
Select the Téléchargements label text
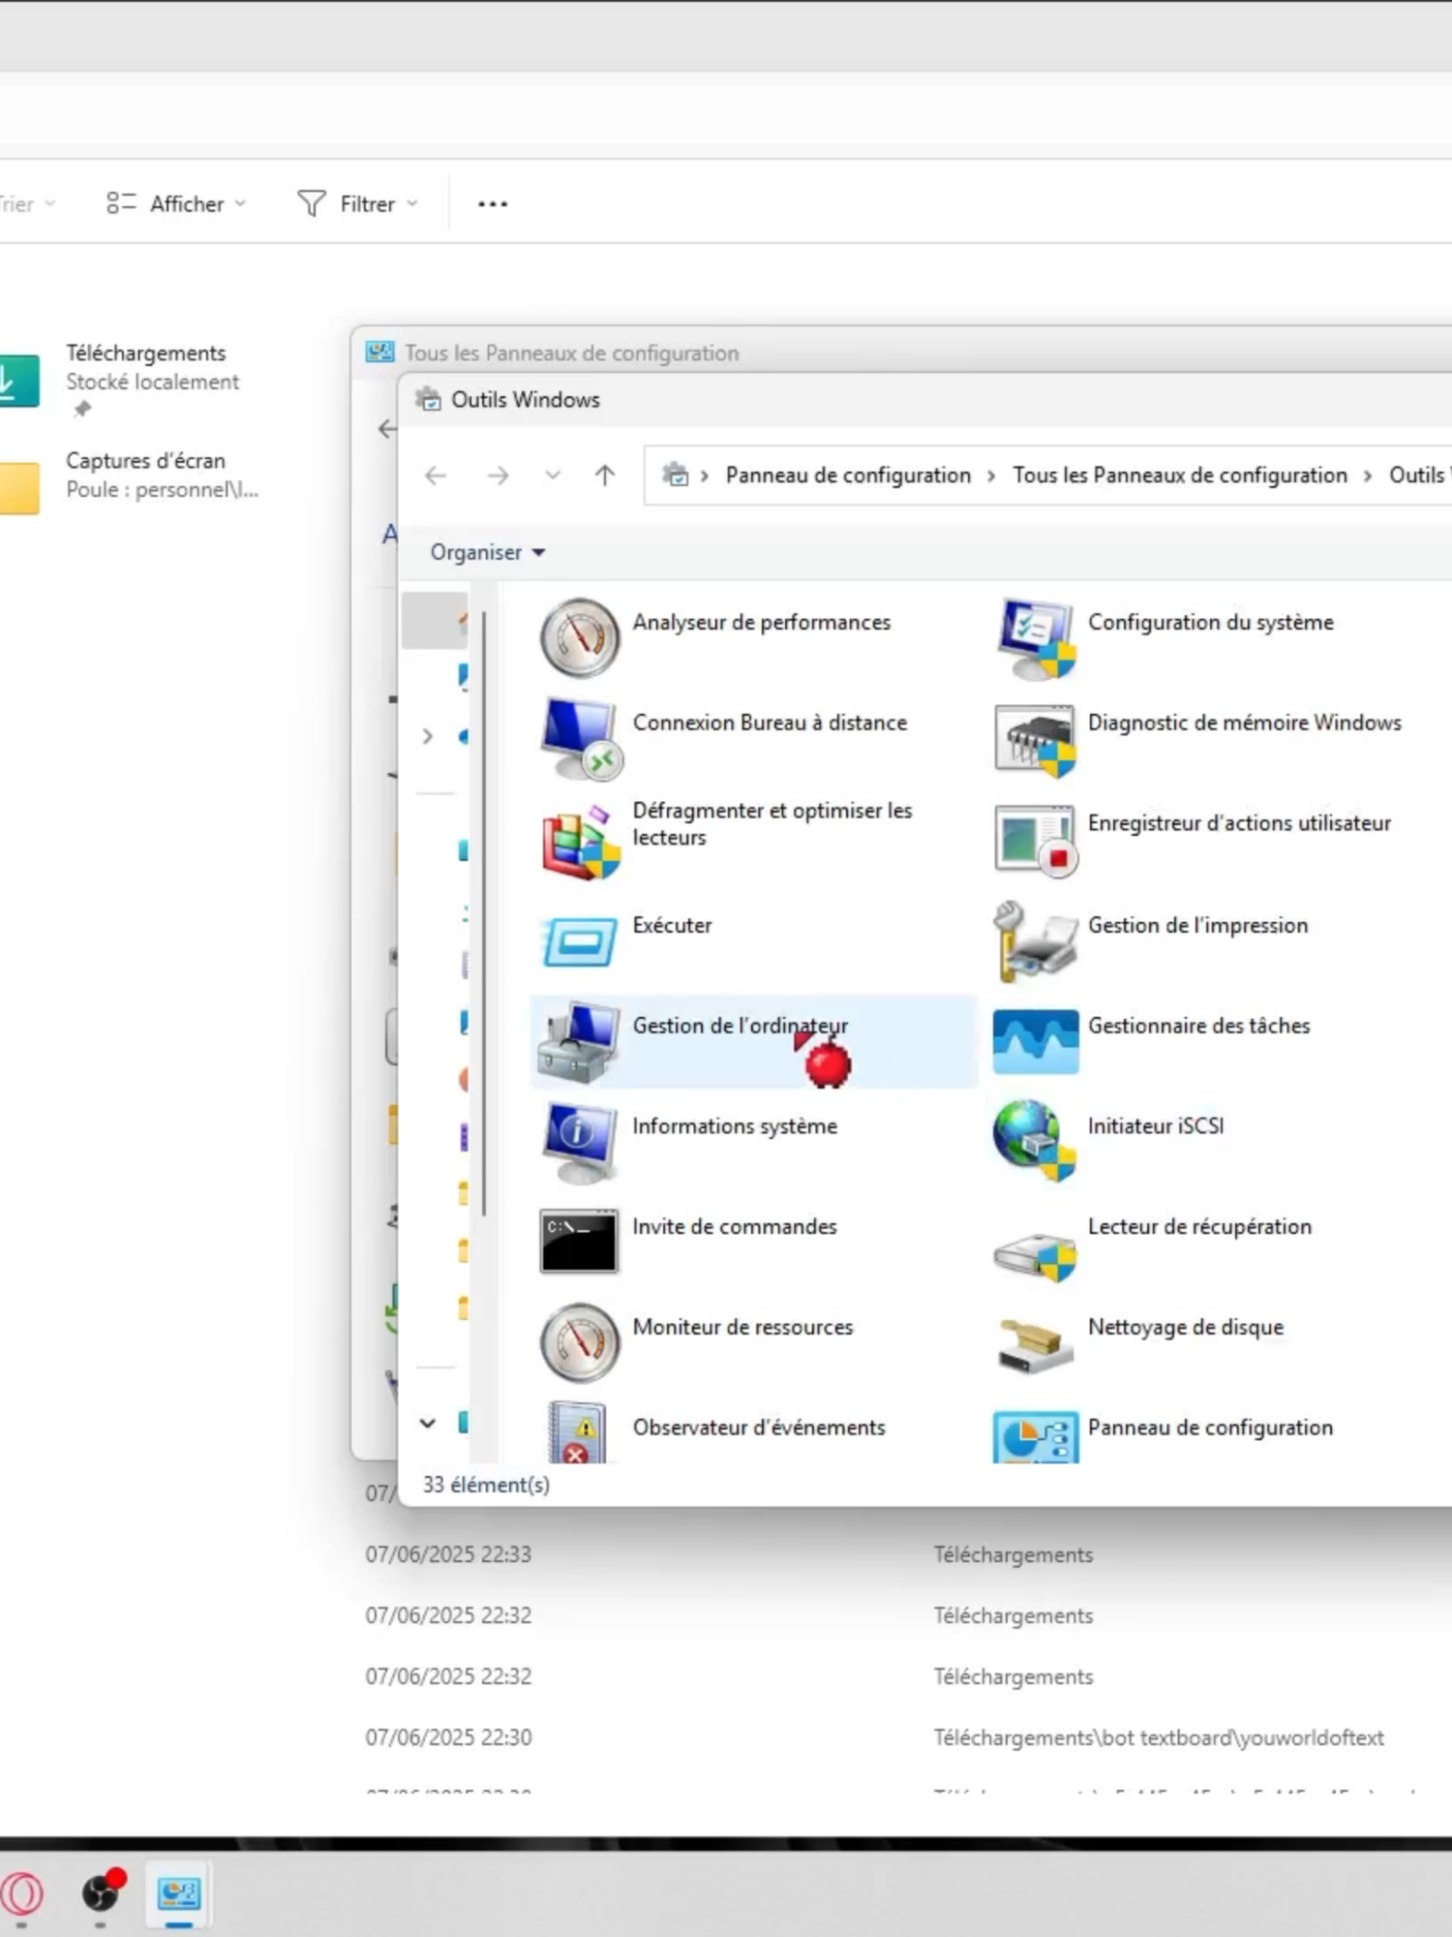click(x=145, y=353)
